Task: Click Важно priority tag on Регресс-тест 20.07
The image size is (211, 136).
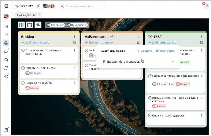Action: (32, 88)
